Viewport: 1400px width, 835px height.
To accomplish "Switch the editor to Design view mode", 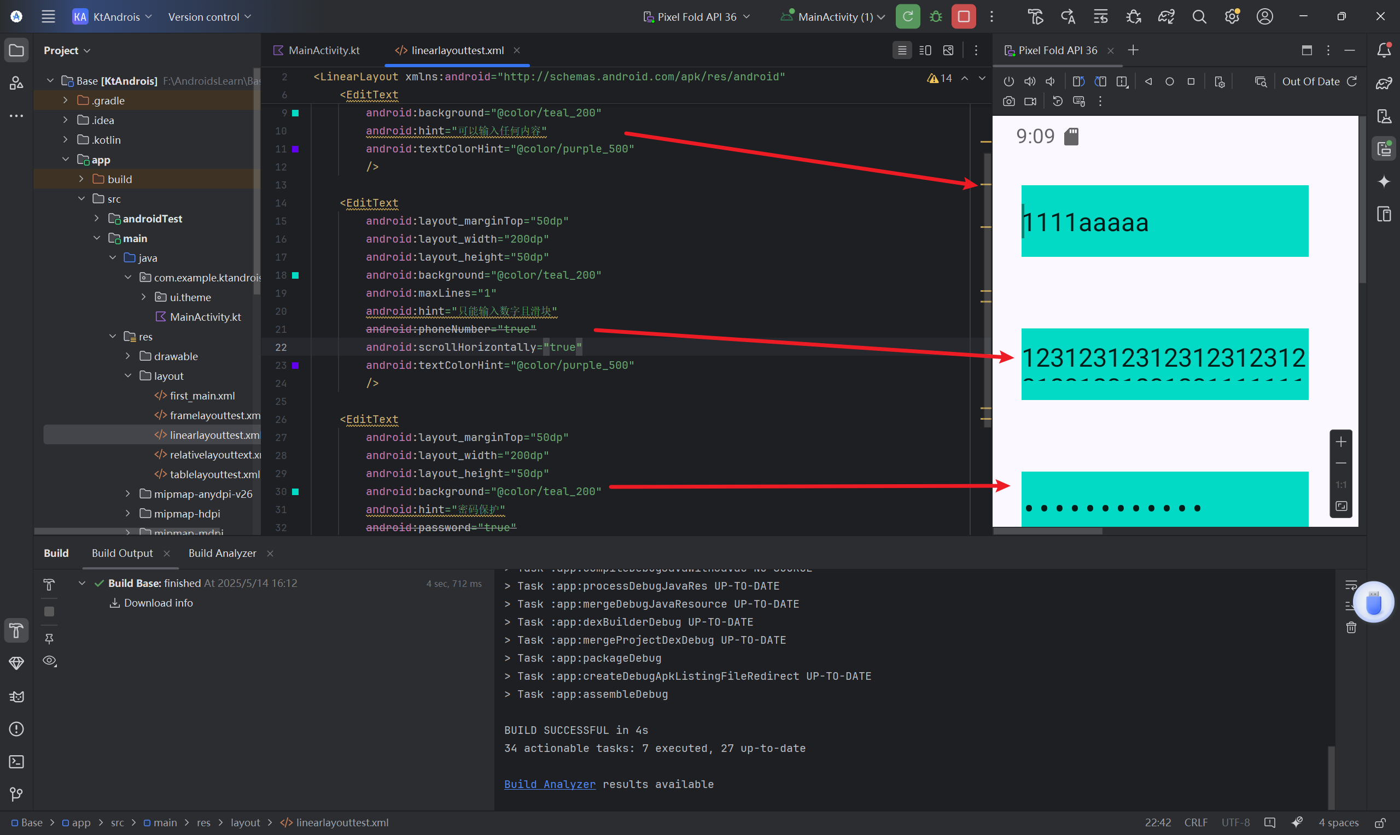I will click(948, 50).
